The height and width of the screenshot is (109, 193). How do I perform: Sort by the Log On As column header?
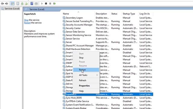[x=145, y=14]
